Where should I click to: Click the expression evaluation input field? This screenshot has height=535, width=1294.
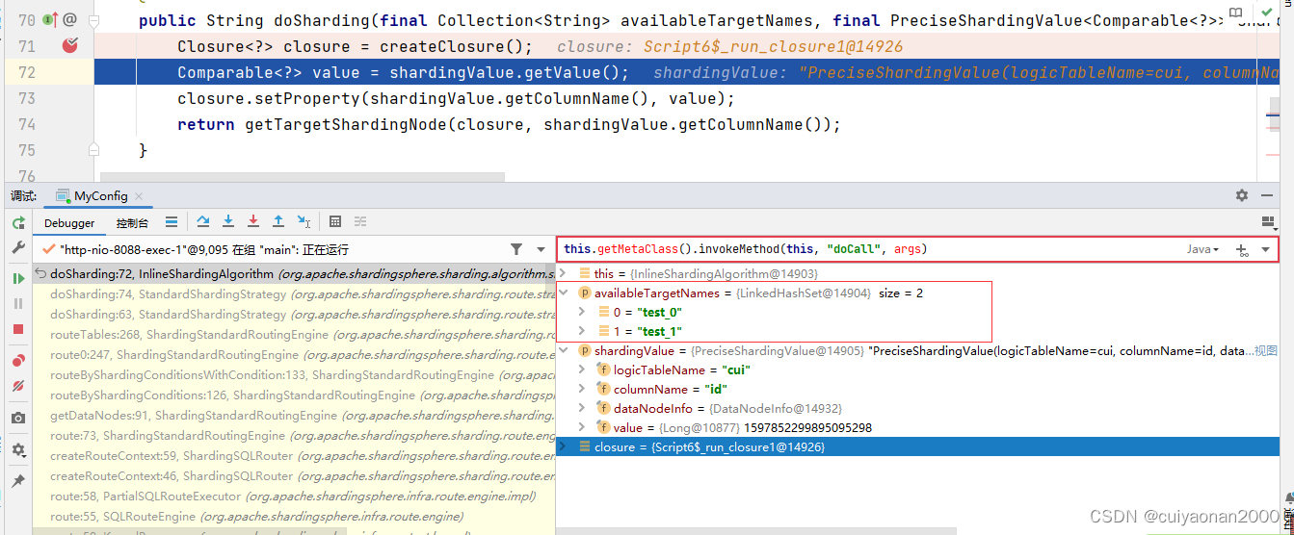point(870,249)
